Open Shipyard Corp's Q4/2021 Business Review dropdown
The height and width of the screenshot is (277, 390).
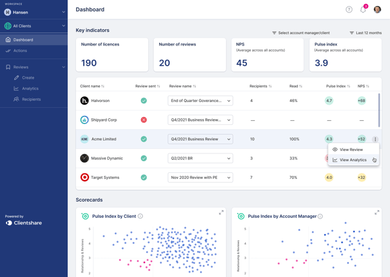click(200, 120)
